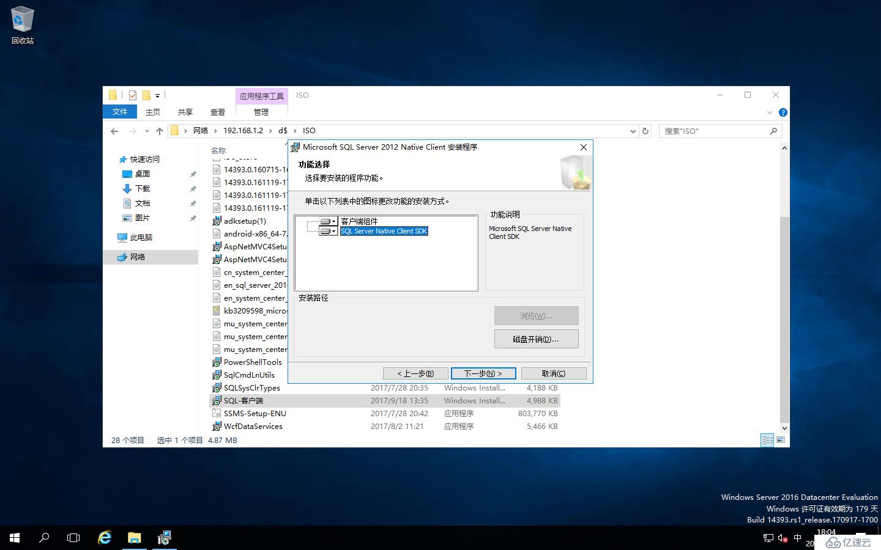Open taskbar search magnifier
Image resolution: width=881 pixels, height=550 pixels.
[x=44, y=538]
